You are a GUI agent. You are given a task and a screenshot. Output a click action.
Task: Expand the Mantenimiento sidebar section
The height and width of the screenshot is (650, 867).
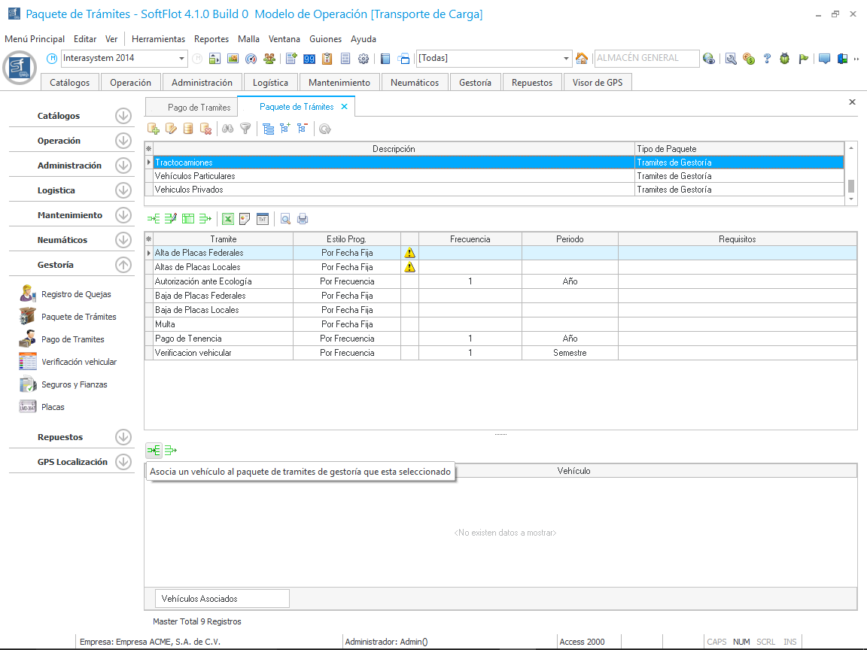pyautogui.click(x=123, y=215)
